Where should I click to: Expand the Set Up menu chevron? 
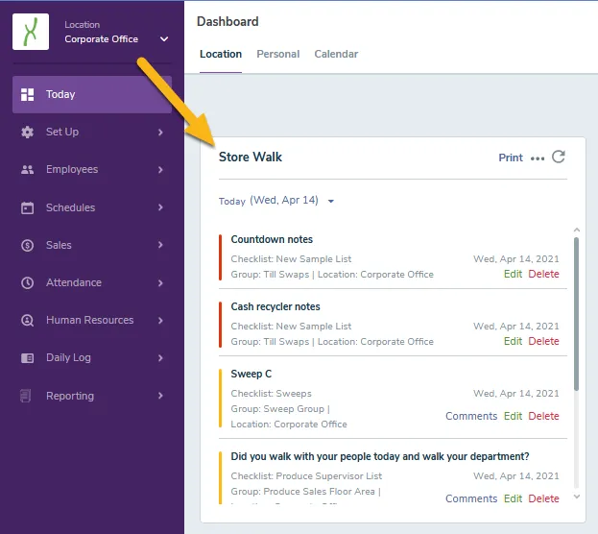point(160,133)
